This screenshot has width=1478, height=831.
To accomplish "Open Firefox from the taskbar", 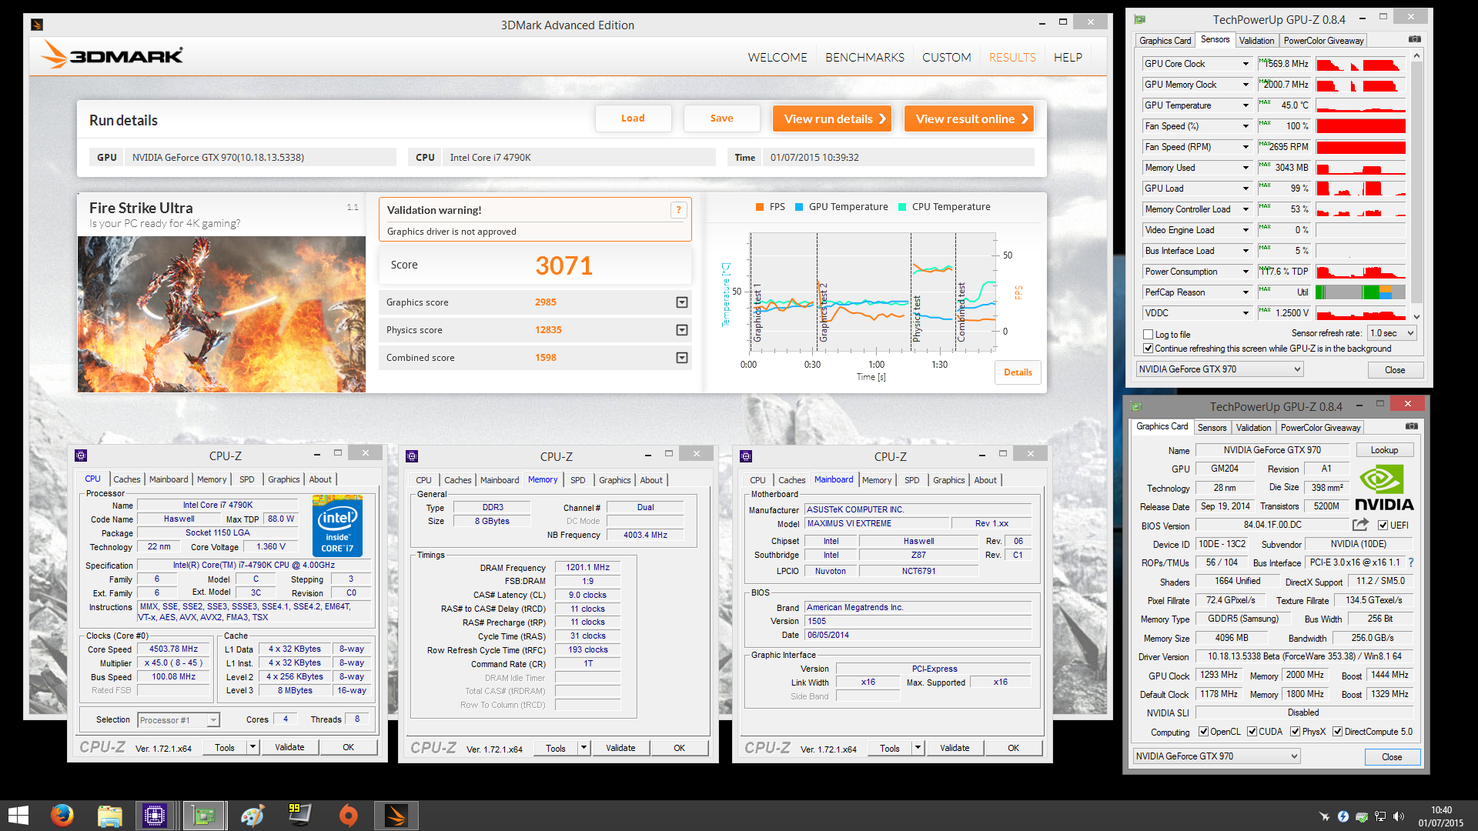I will tap(62, 815).
